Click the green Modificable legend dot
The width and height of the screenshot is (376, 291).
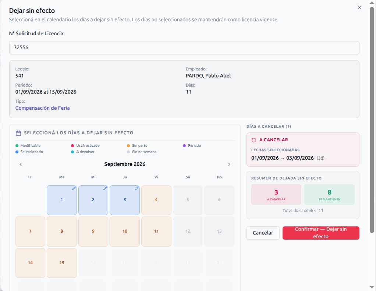17,146
